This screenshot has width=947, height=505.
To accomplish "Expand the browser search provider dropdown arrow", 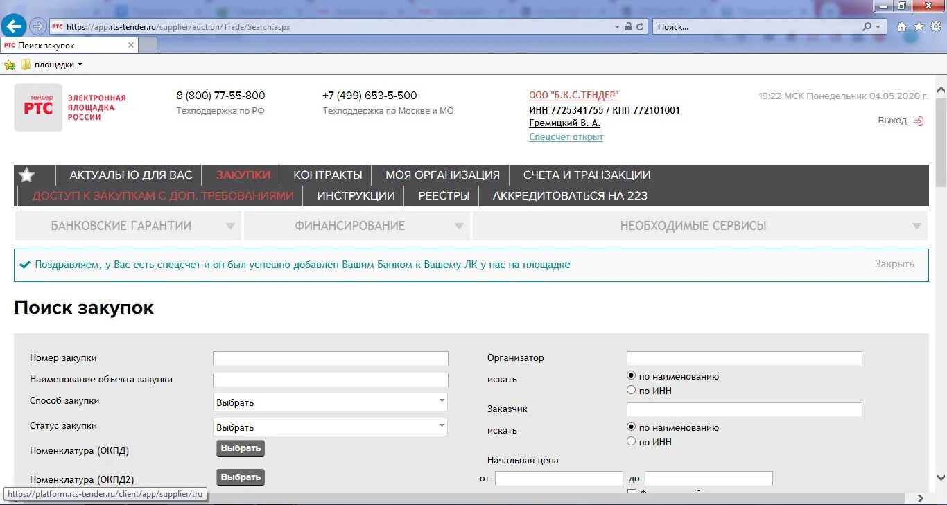I will (878, 26).
